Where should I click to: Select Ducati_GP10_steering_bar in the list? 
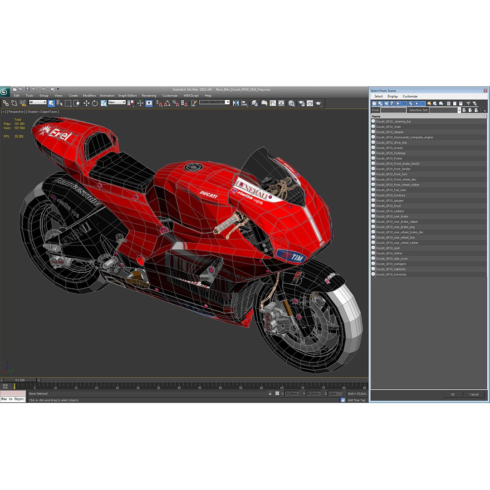click(x=393, y=121)
